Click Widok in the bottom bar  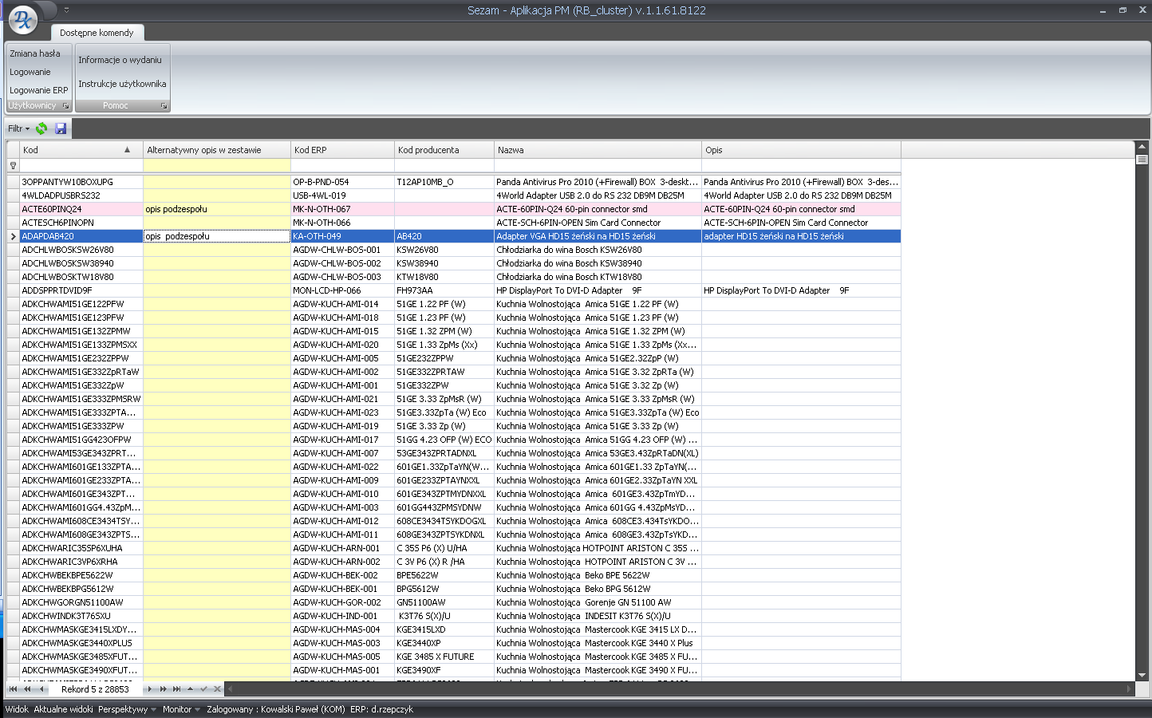pyautogui.click(x=17, y=709)
